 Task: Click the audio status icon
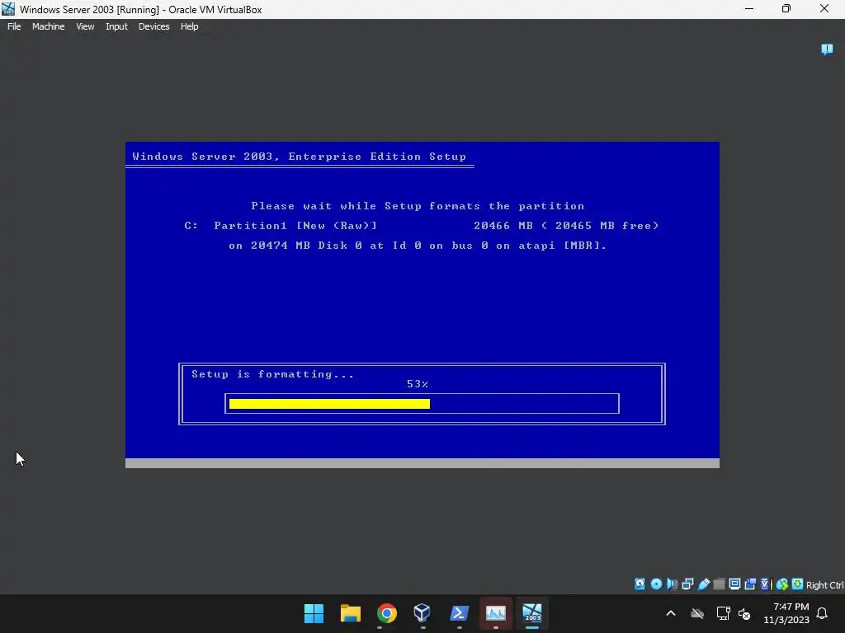coord(672,584)
